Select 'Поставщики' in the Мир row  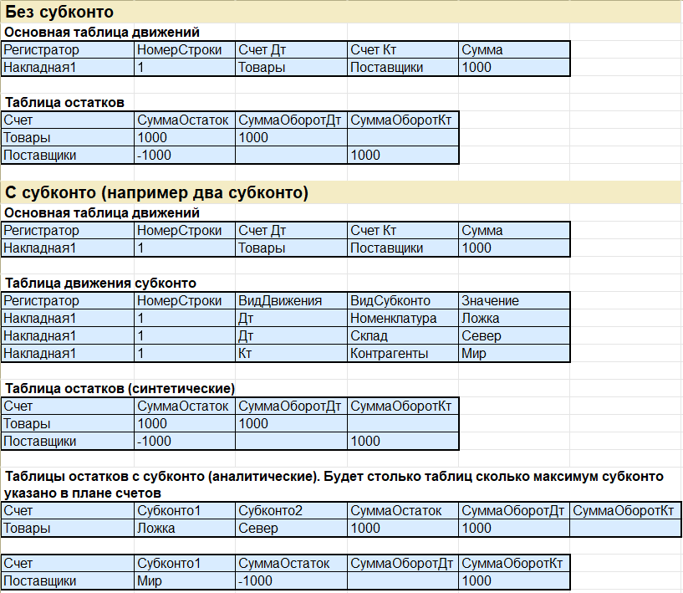(68, 580)
